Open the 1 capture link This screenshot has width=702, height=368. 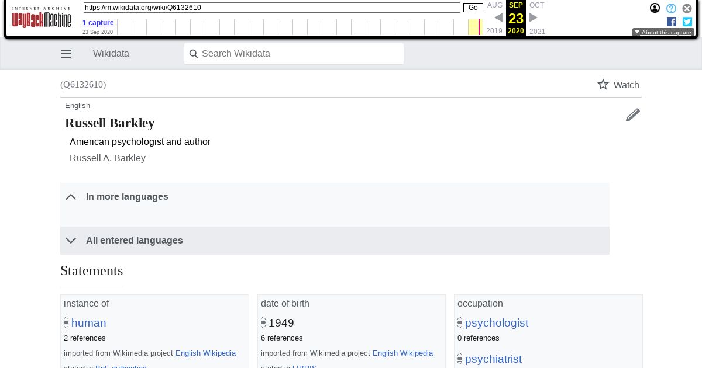[98, 23]
